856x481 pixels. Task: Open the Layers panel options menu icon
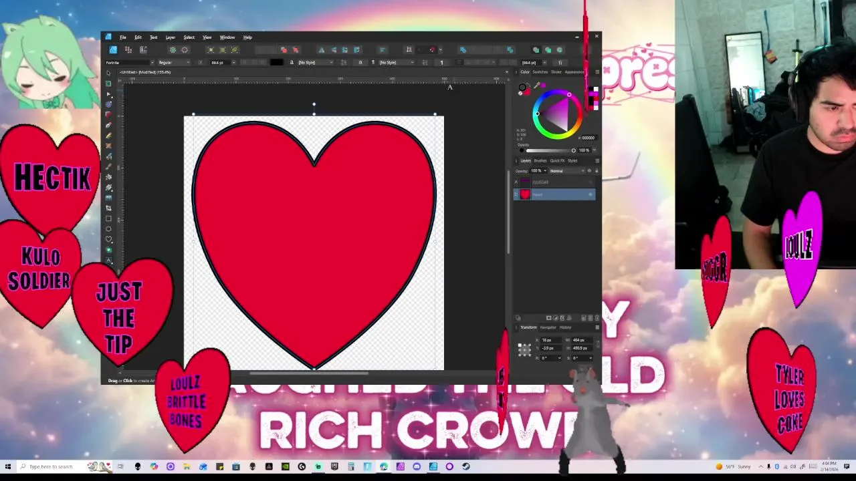[x=597, y=160]
